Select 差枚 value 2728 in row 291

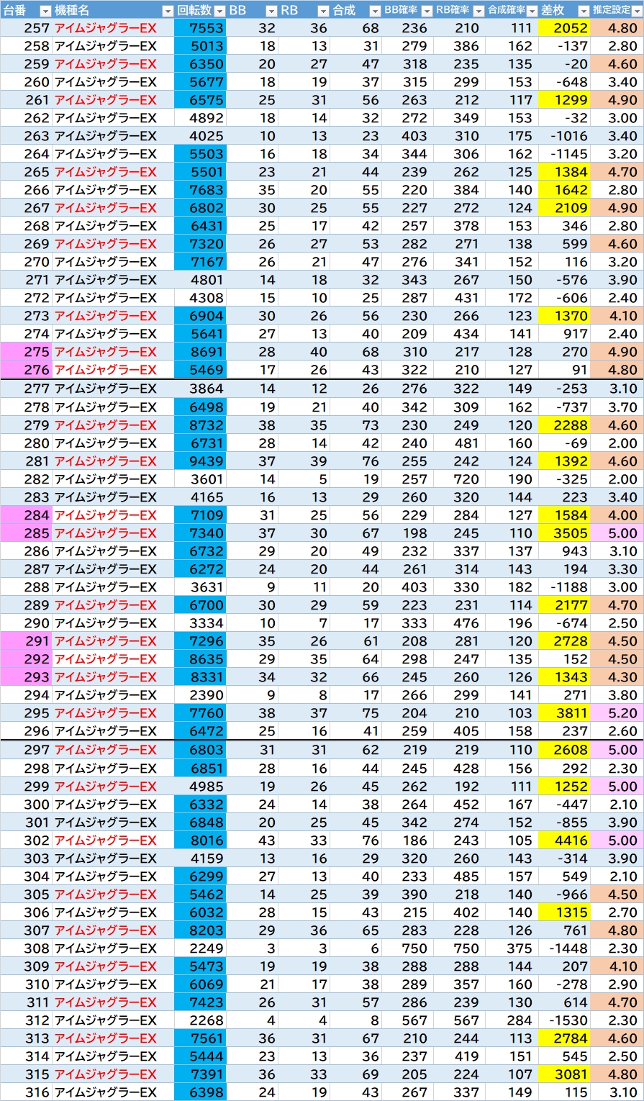563,641
